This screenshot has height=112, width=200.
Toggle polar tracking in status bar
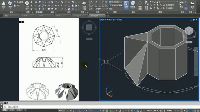pos(84,111)
